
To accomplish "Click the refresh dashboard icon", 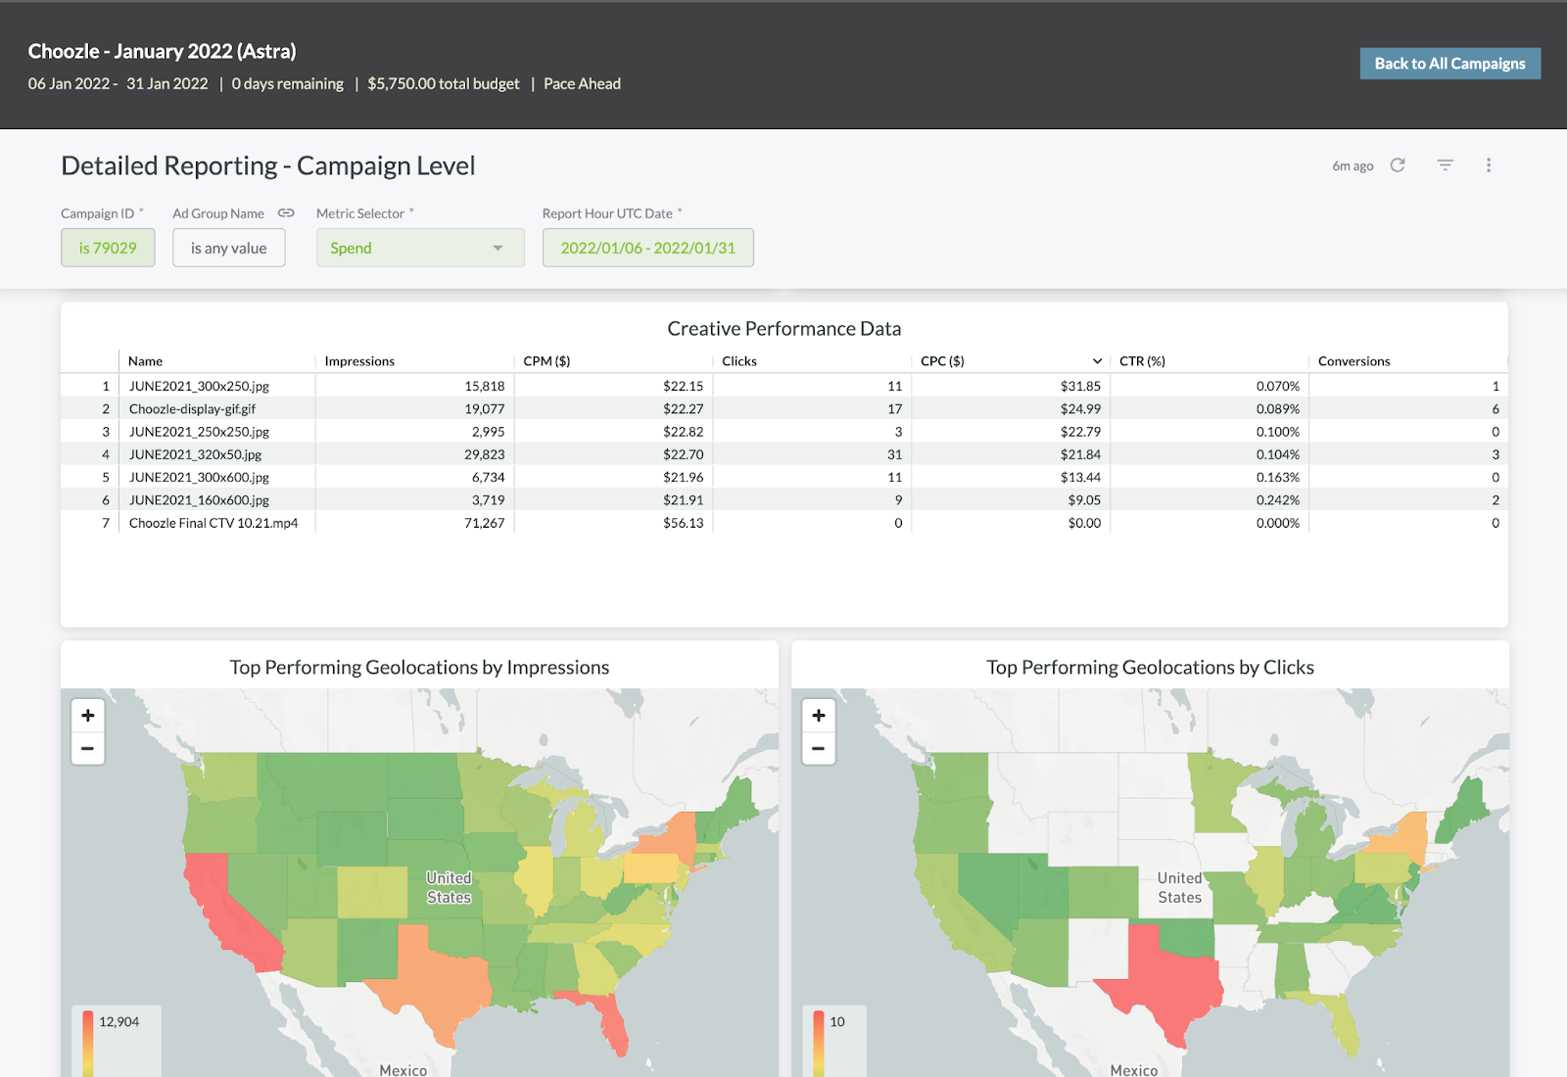I will click(x=1398, y=165).
